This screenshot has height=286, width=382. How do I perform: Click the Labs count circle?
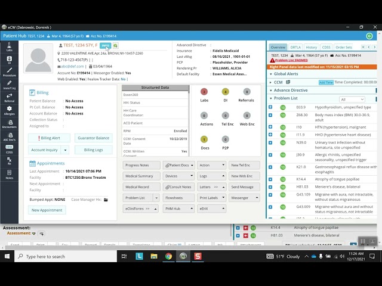click(x=204, y=92)
